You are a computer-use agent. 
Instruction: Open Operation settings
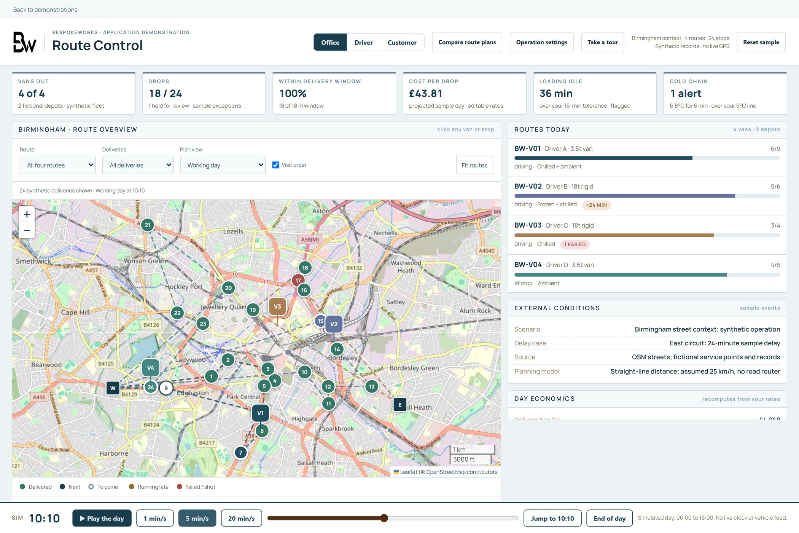[x=541, y=42]
